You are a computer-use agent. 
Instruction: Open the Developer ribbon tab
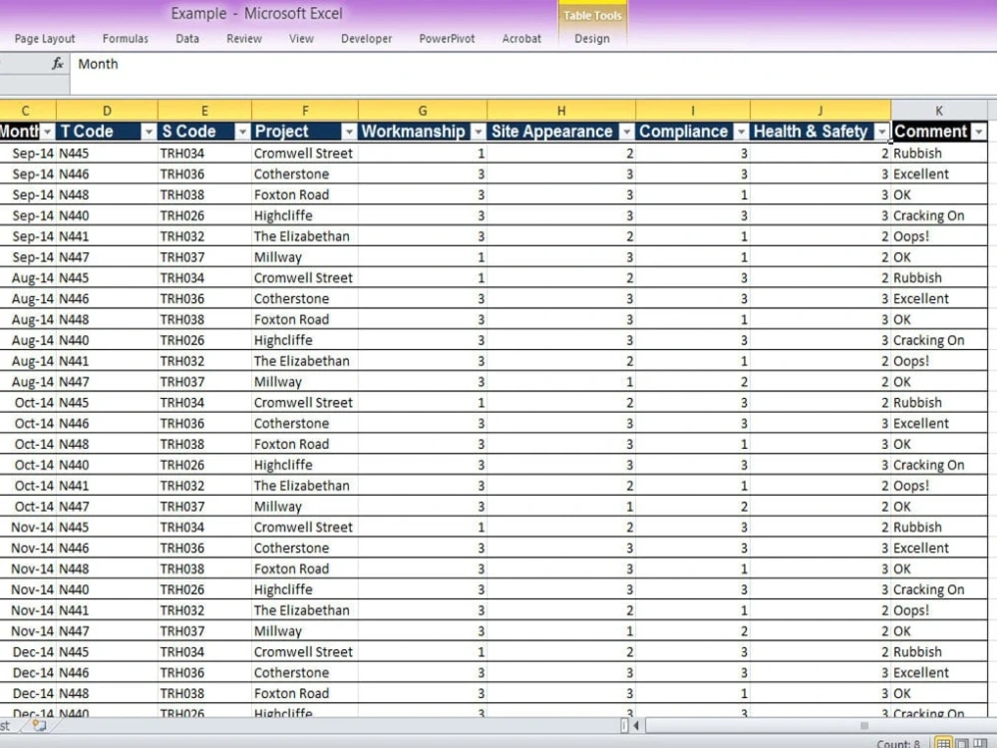pos(366,39)
